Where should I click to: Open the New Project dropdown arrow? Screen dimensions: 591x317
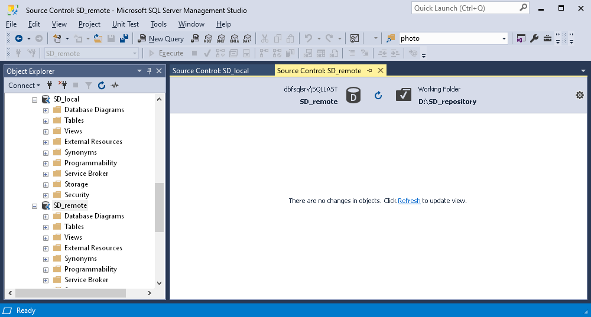[67, 38]
